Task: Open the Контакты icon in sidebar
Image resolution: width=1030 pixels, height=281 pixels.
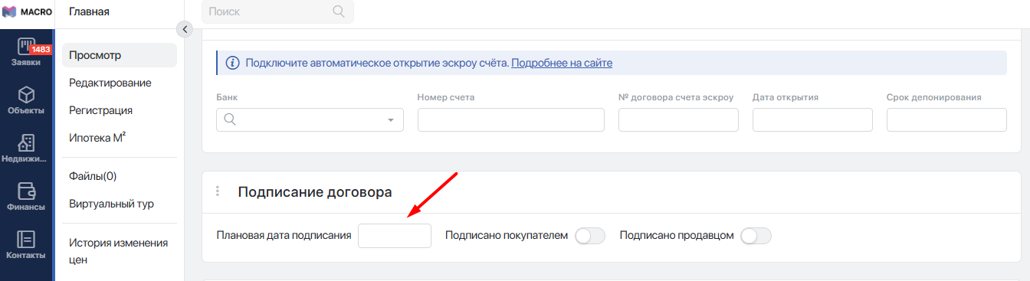Action: pyautogui.click(x=26, y=240)
